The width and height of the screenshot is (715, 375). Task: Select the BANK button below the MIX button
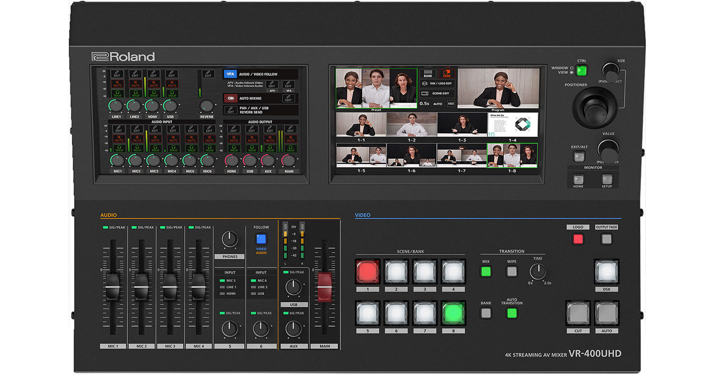tap(486, 313)
